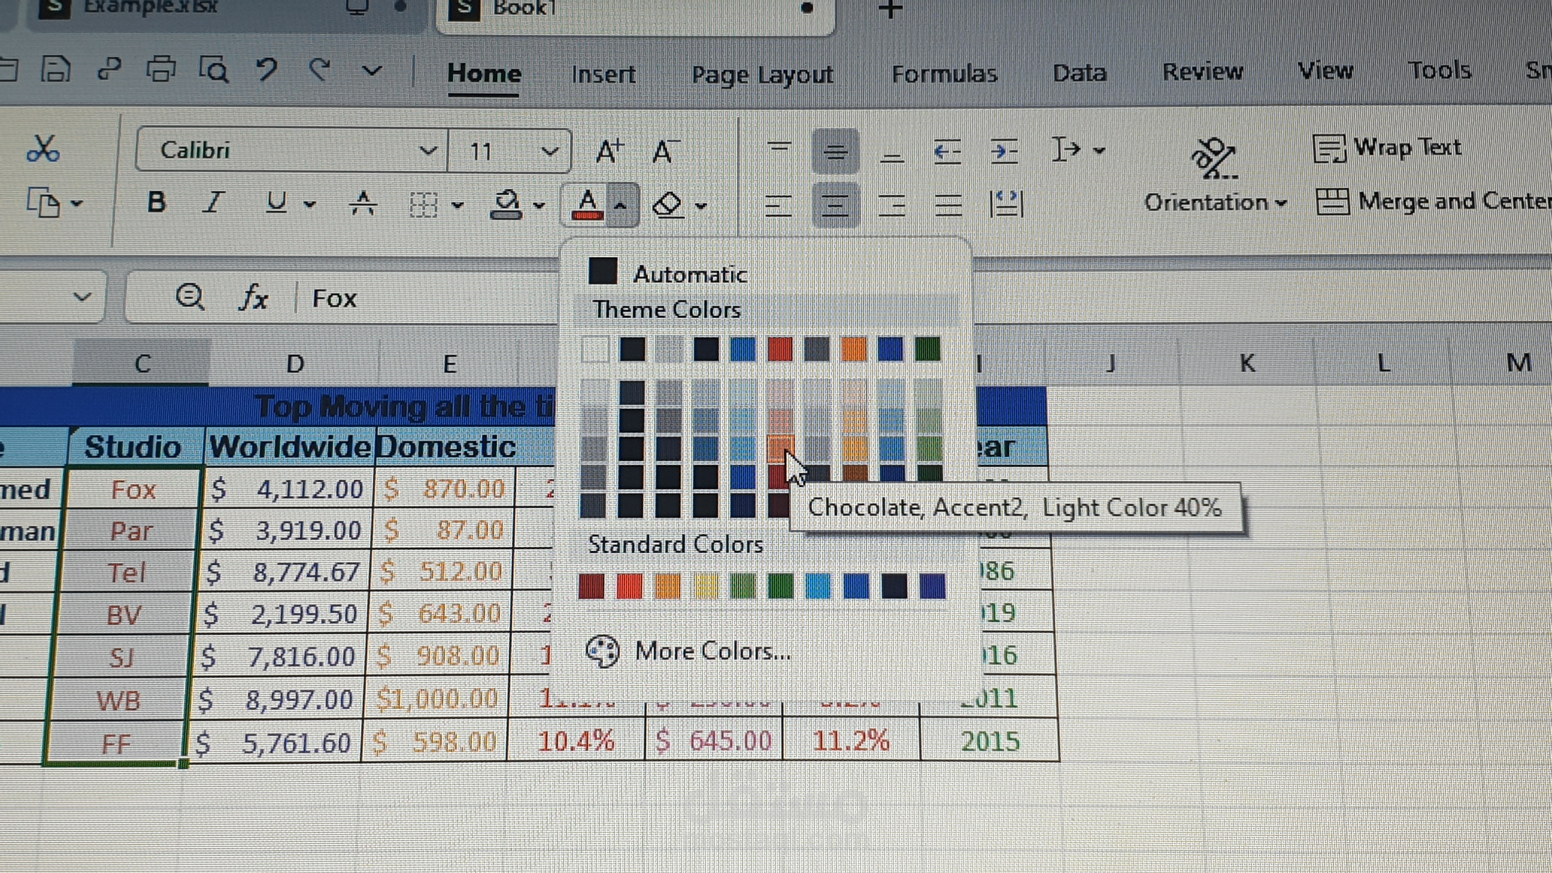Viewport: 1552px width, 873px height.
Task: Open the Page Layout tab
Action: pos(762,75)
